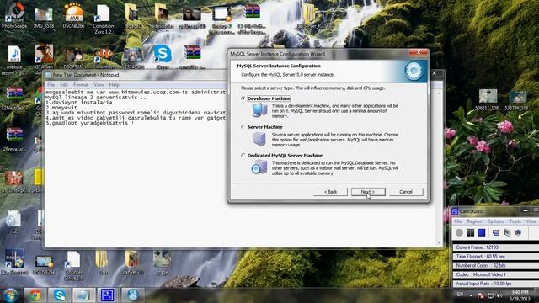
Task: Open Notepad View menu
Action: 99,84
